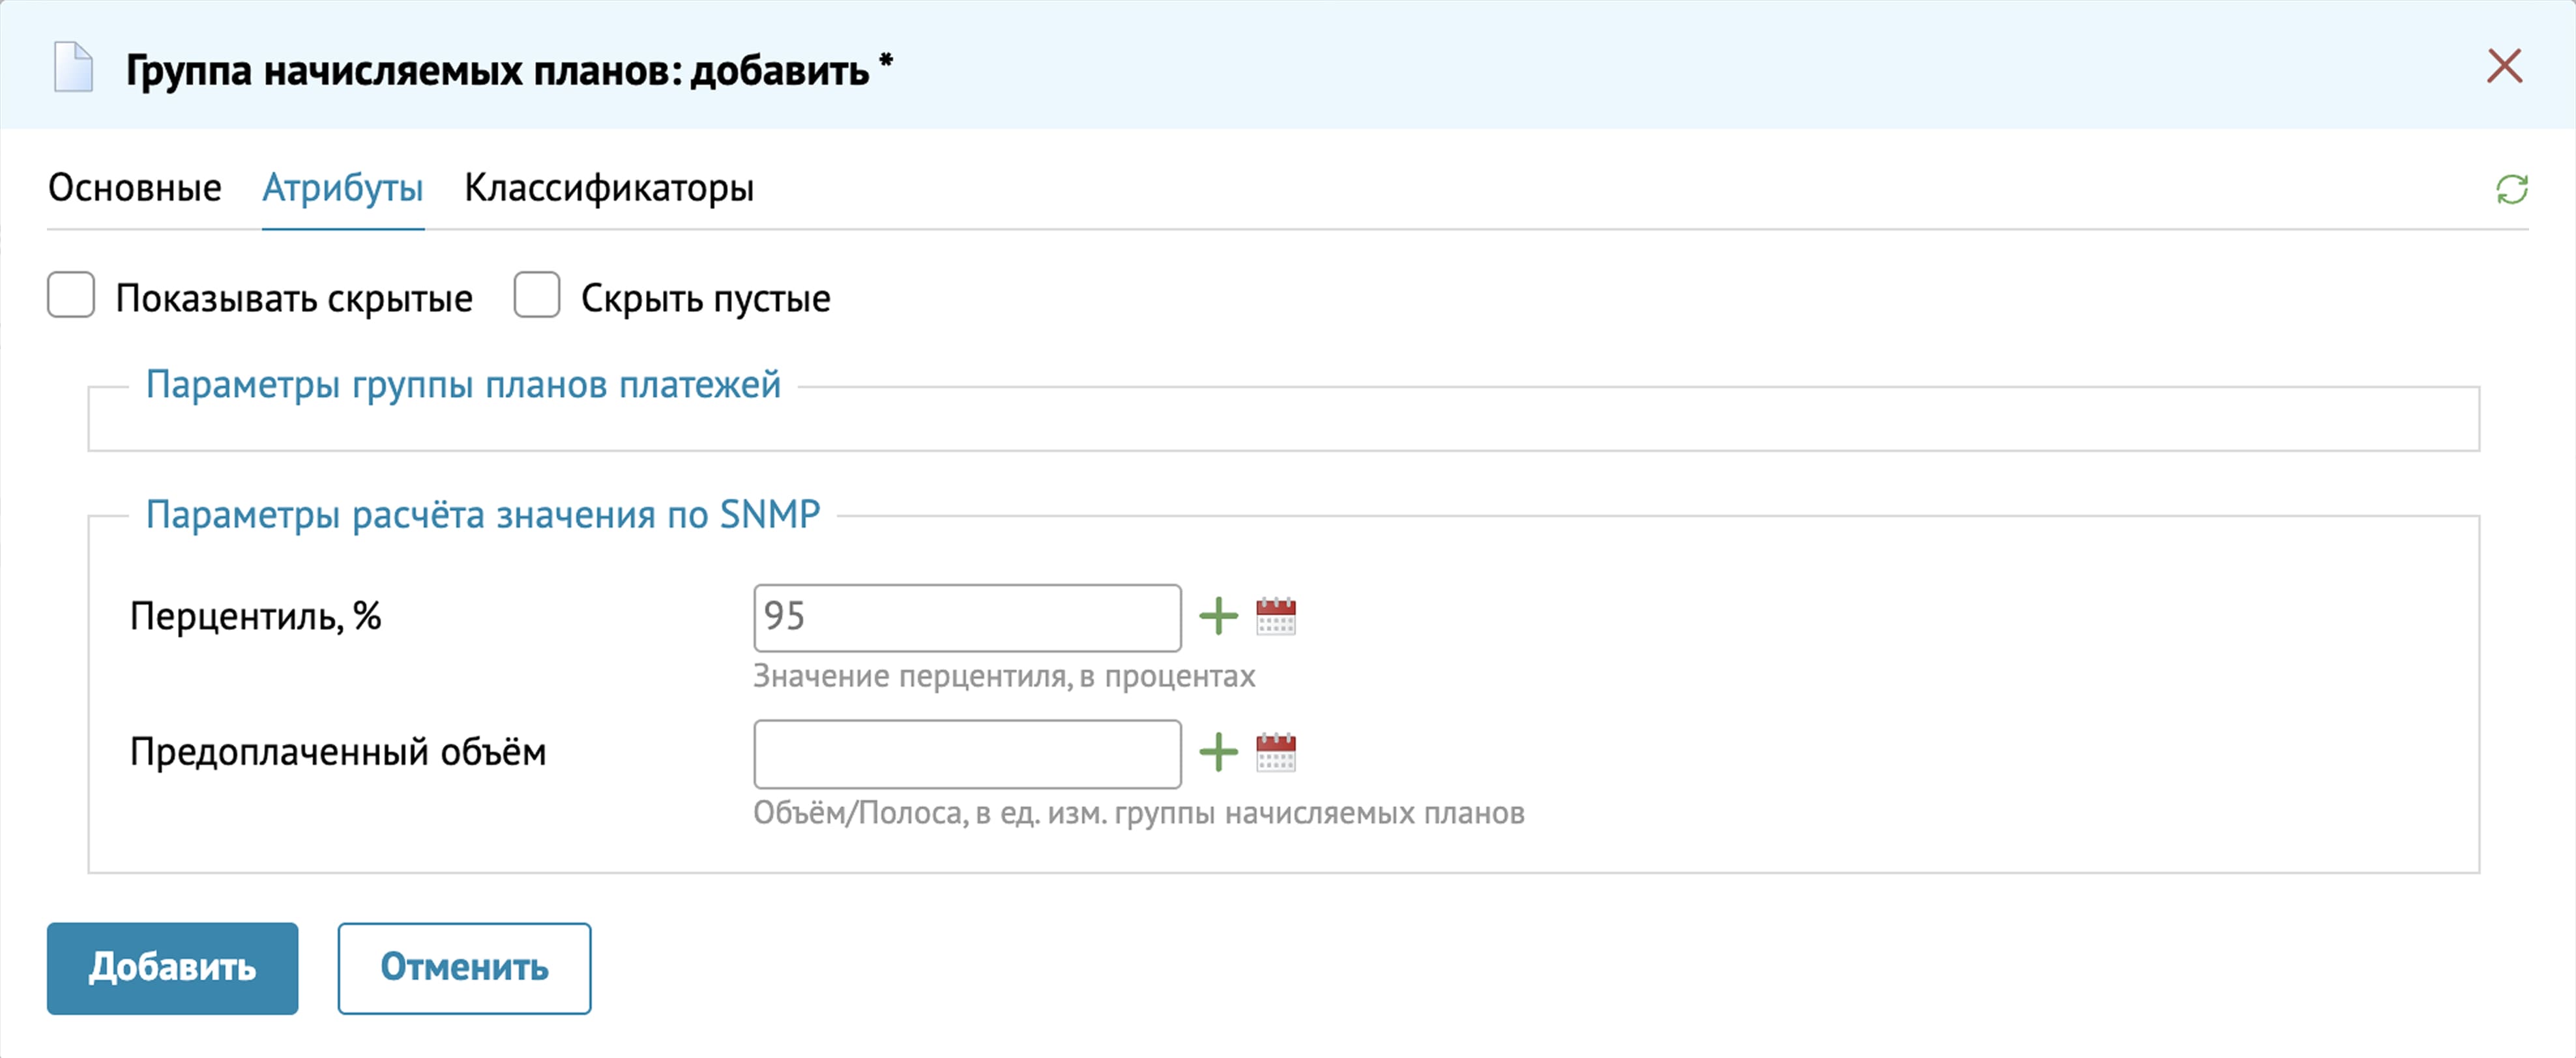Enable the Показывать скрытые checkbox
This screenshot has width=2576, height=1058.
[71, 296]
